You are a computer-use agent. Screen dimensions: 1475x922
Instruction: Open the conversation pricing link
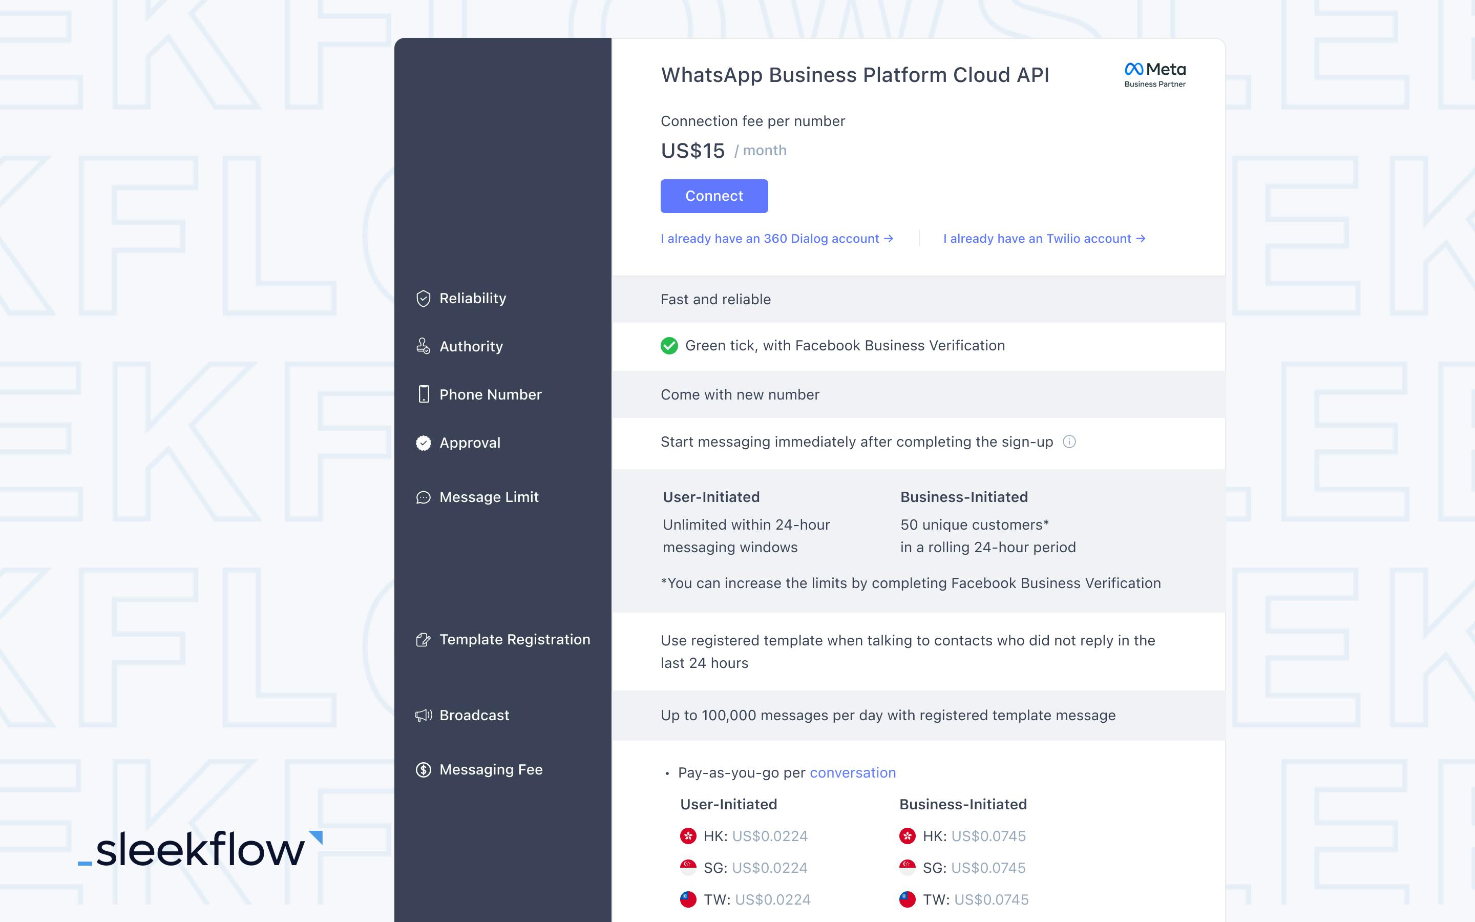(x=853, y=772)
